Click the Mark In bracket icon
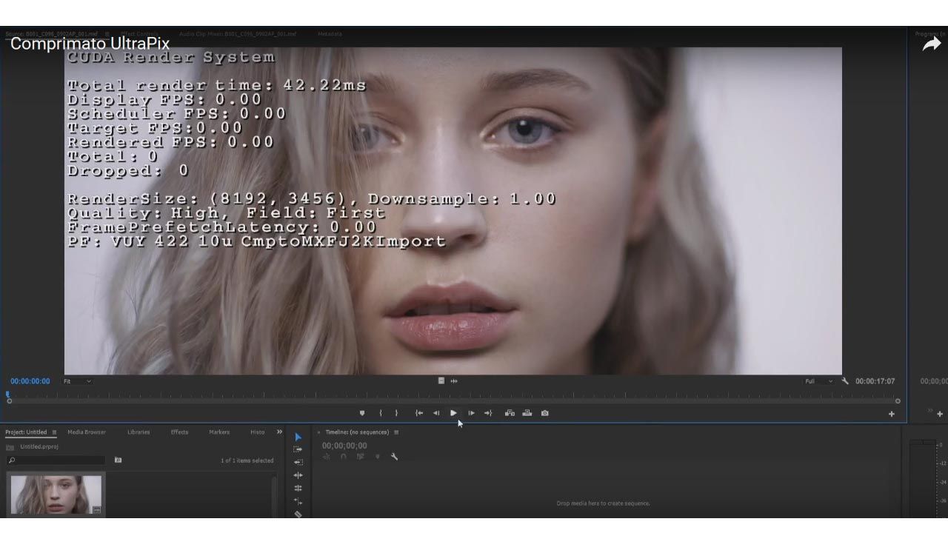The image size is (948, 533). [381, 413]
